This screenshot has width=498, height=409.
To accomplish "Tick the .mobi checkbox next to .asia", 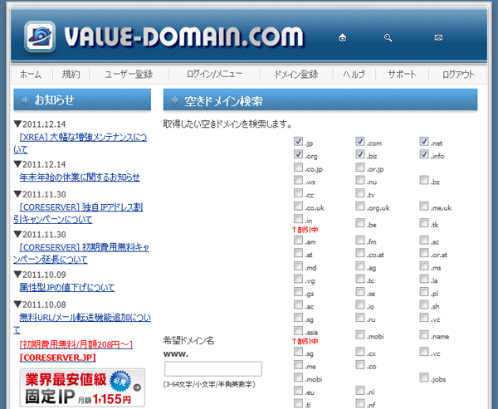I will coord(360,336).
